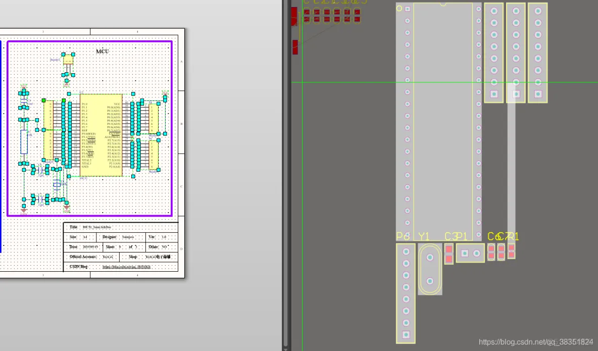Screen dimensions: 598x351
Task: Click the R1 resistor footprint on the PCB
Action: (511, 252)
